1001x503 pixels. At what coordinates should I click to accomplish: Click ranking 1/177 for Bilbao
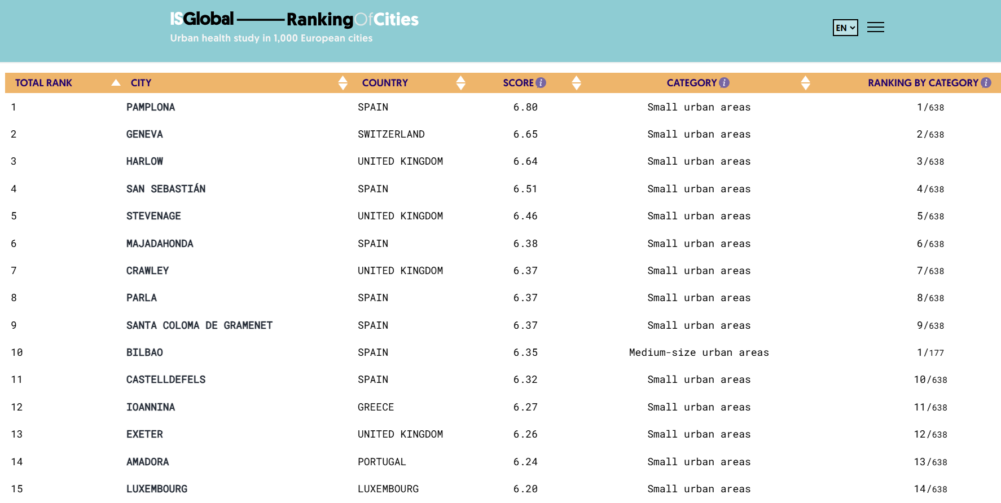coord(930,352)
